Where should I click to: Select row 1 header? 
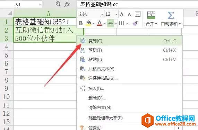[x=7, y=22]
